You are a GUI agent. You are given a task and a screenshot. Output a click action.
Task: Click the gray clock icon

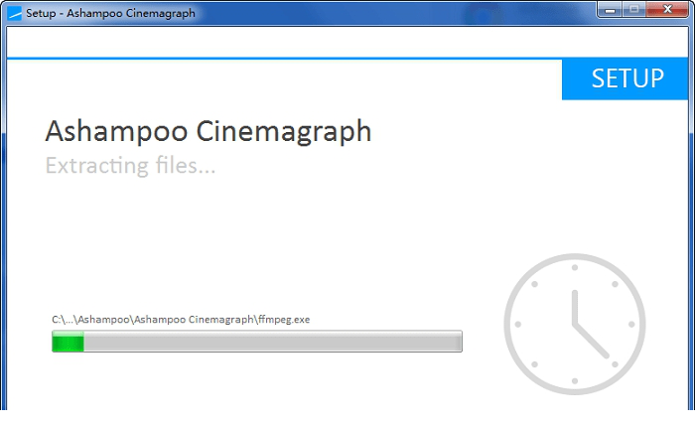coord(575,324)
